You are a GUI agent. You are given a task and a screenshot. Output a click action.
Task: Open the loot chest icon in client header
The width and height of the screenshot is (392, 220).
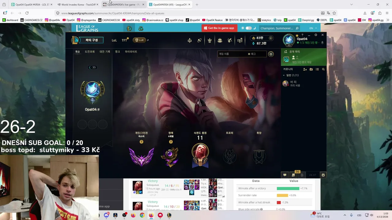point(220,40)
